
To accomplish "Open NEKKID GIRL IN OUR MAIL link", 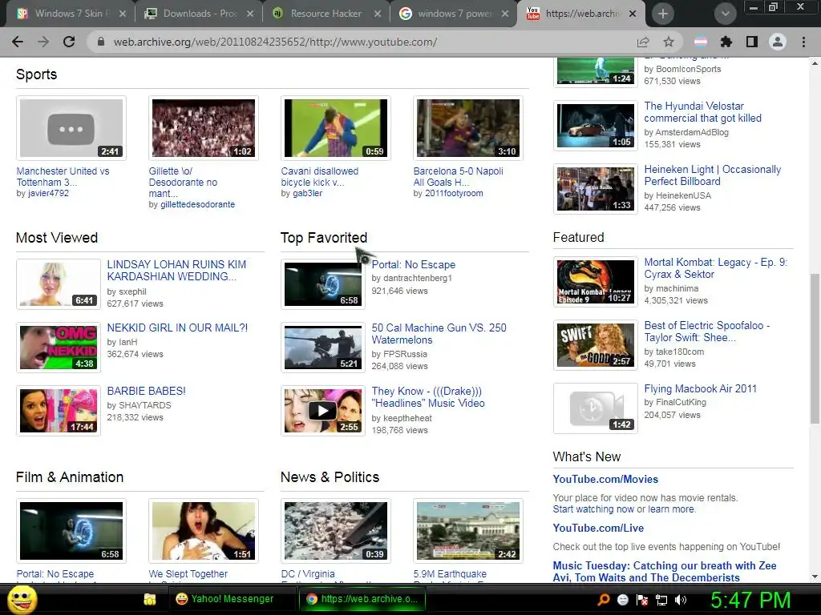I will coord(177,328).
